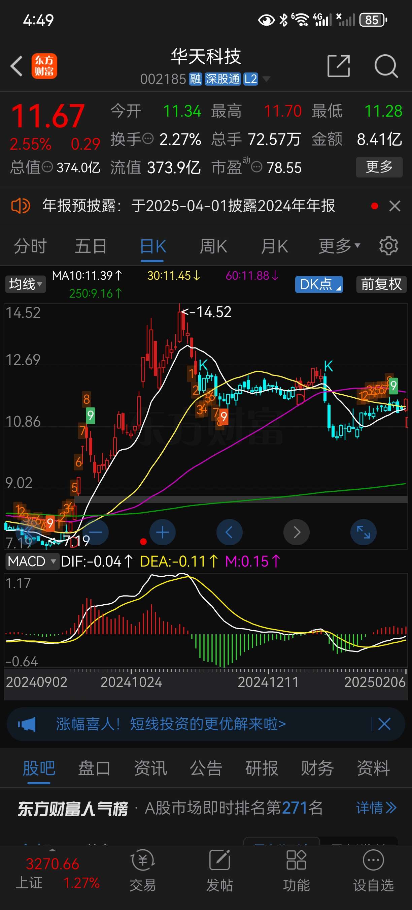Tap the 总值 info icon
Viewport: 412px width, 910px height.
pos(47,166)
